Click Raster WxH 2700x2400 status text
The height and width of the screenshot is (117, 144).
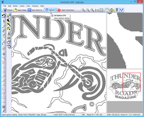[x=32, y=115]
